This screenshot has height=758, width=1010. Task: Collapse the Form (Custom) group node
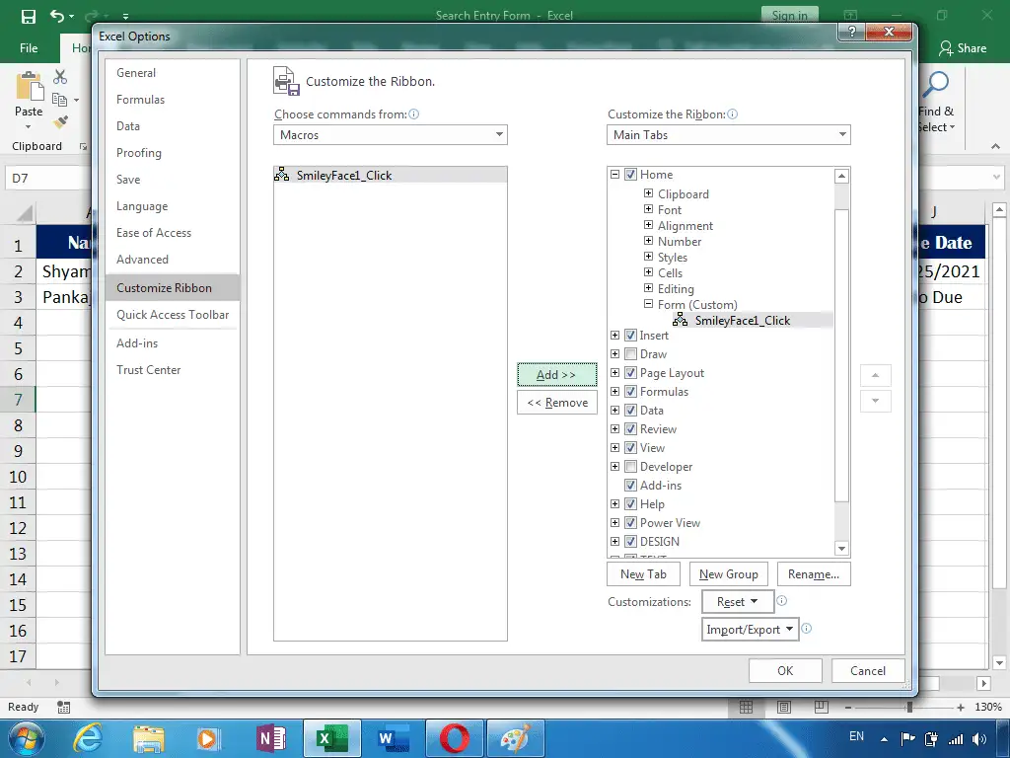tap(649, 304)
